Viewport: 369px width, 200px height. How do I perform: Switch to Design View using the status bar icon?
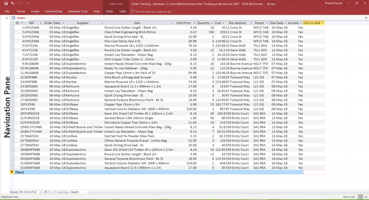tap(366, 197)
